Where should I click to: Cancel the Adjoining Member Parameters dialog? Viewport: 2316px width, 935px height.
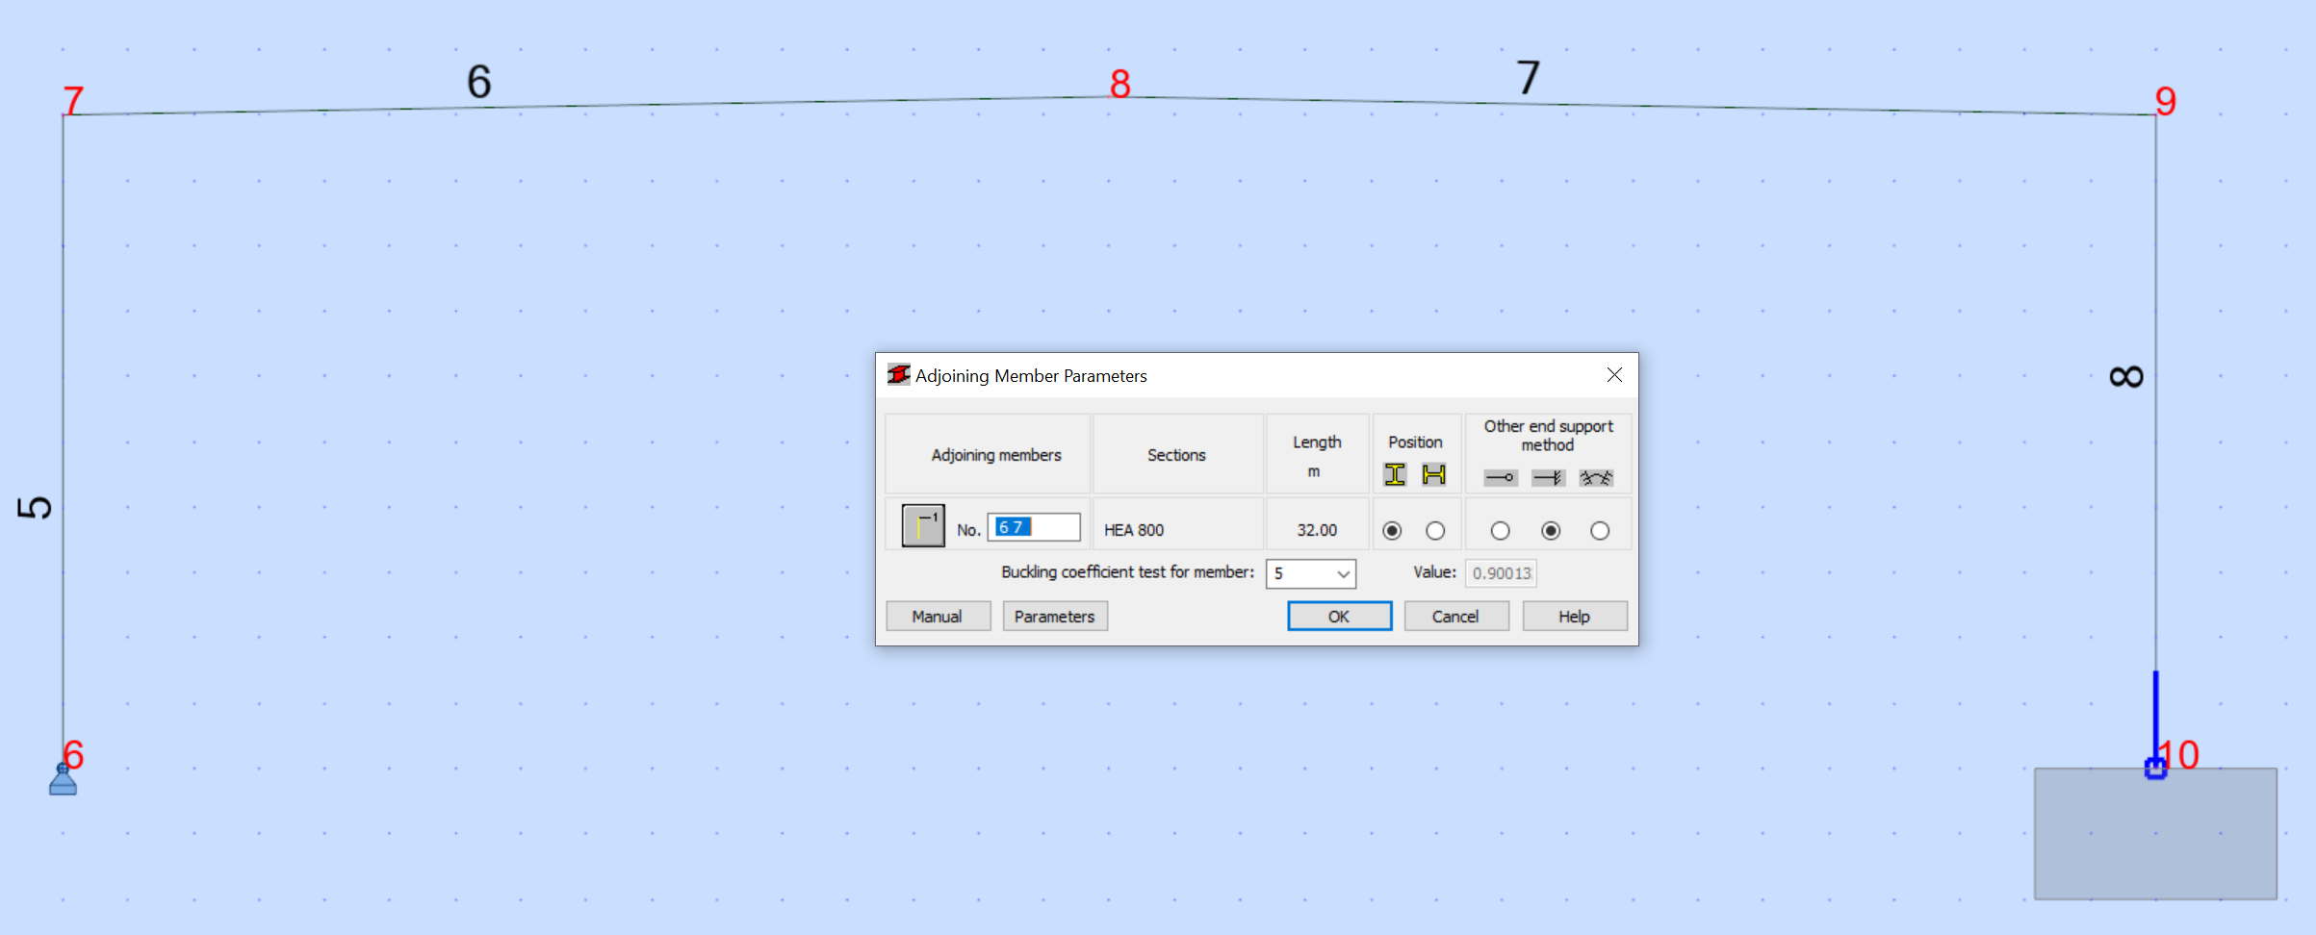(1456, 616)
